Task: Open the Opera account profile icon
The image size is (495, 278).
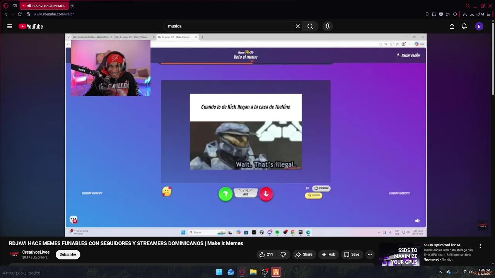Action: (465, 14)
